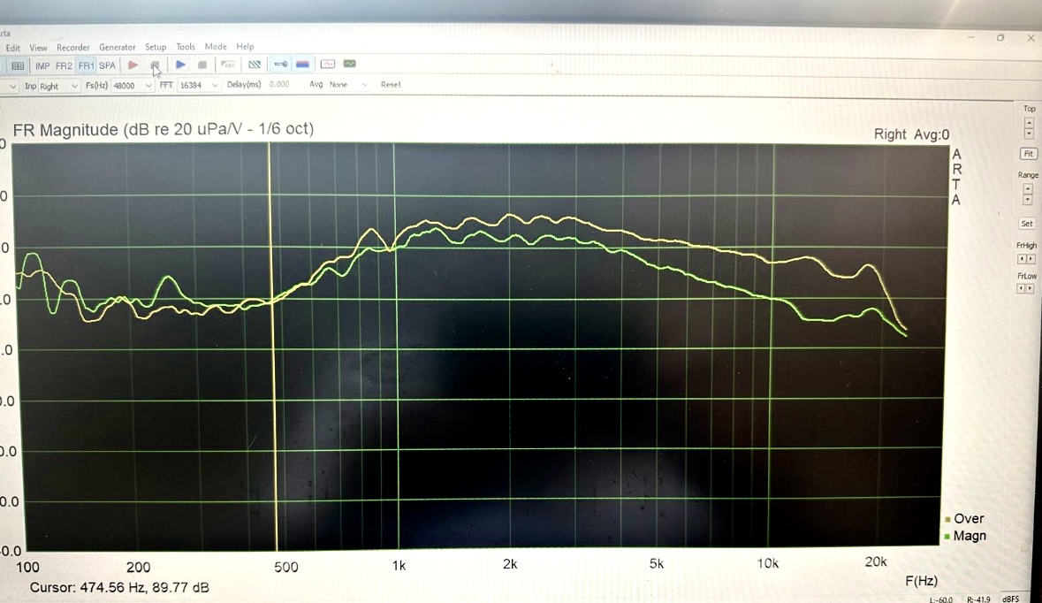This screenshot has width=1042, height=603.
Task: Click the grid table icon in toolbar
Action: pos(18,65)
